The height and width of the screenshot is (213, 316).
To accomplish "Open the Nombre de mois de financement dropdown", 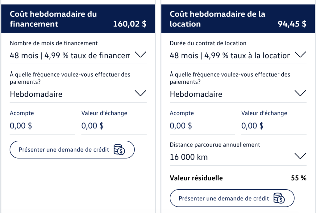I will click(78, 56).
